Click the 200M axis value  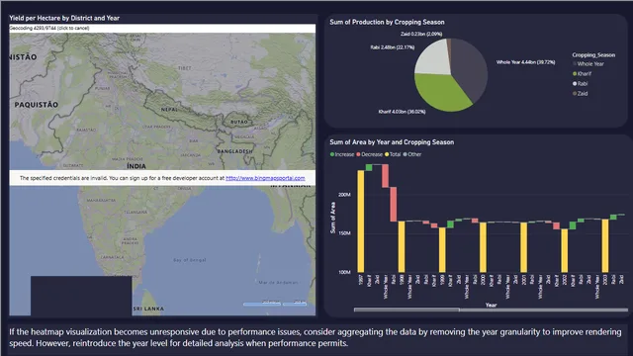[344, 195]
